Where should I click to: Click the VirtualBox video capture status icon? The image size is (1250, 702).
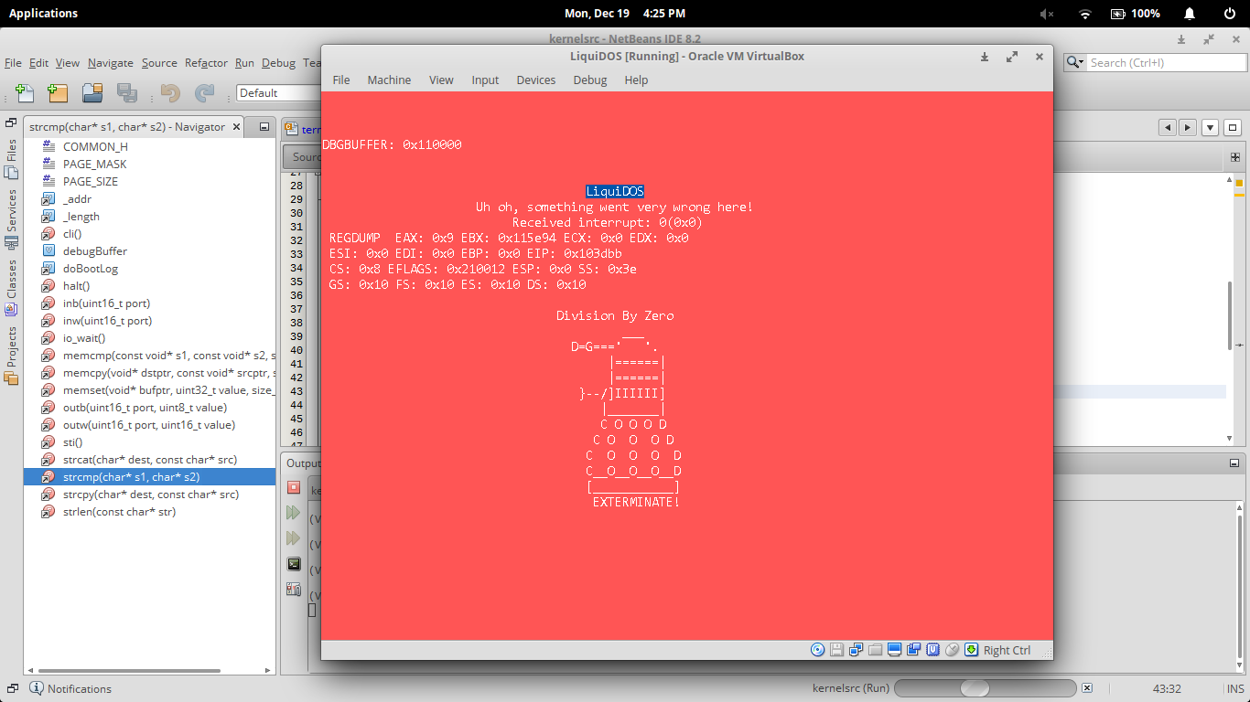pos(913,650)
